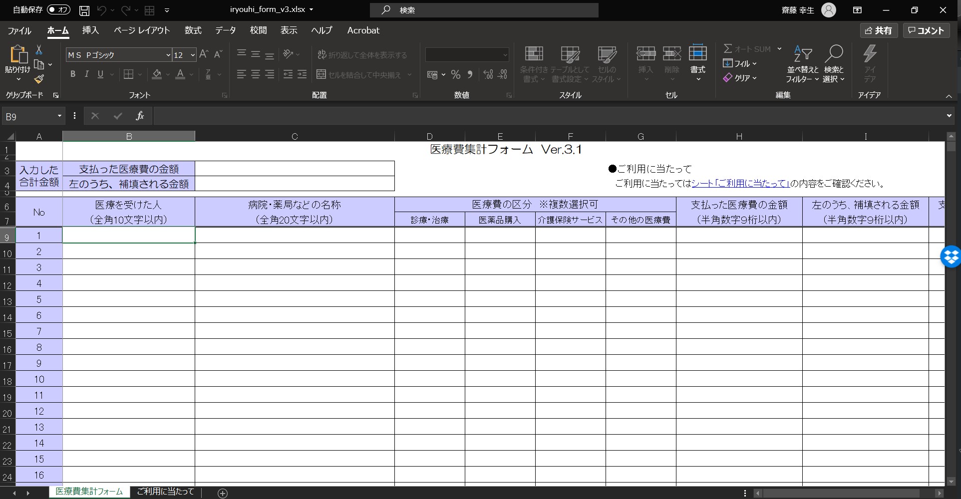This screenshot has height=499, width=961.
Task: Click the Share (共有) button
Action: [x=879, y=30]
